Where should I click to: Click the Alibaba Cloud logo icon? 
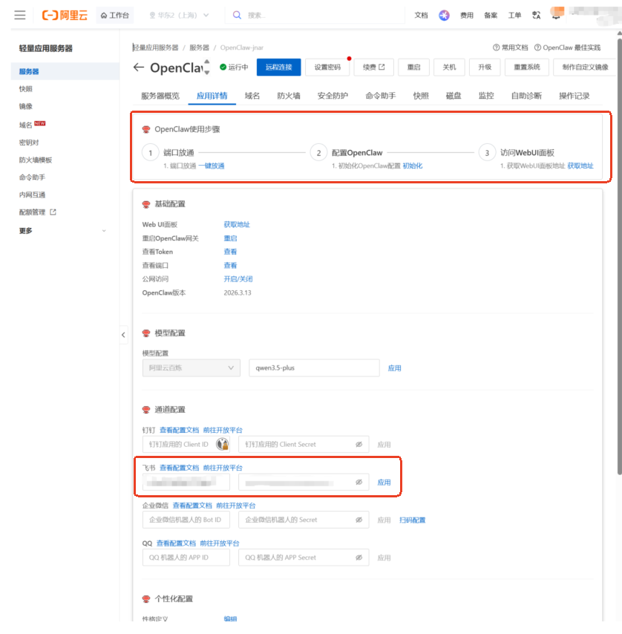(51, 13)
